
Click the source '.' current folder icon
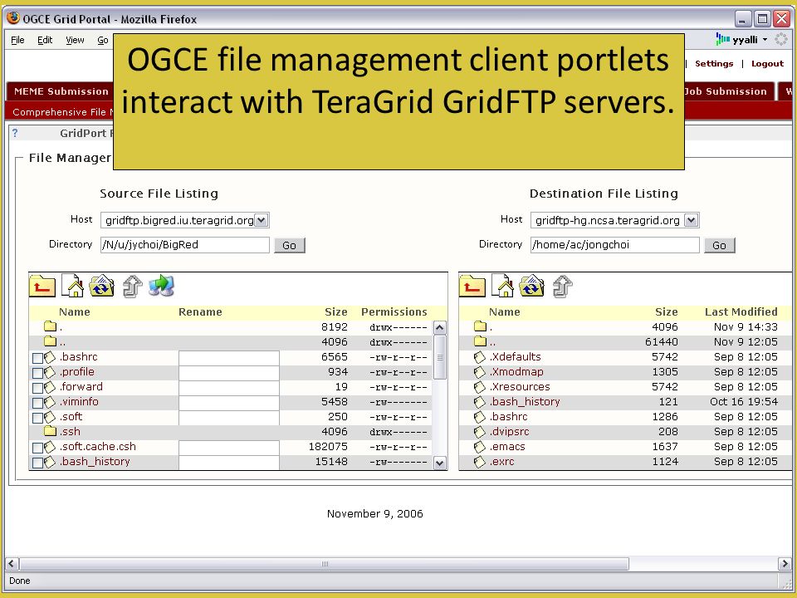pos(50,326)
